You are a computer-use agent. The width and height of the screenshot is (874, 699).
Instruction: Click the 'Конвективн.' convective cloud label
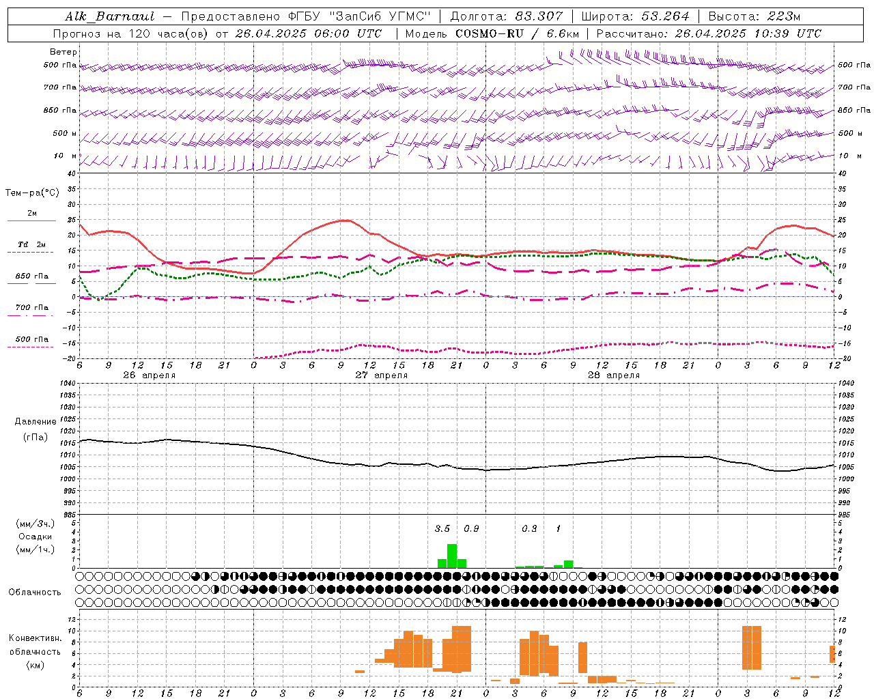36,638
